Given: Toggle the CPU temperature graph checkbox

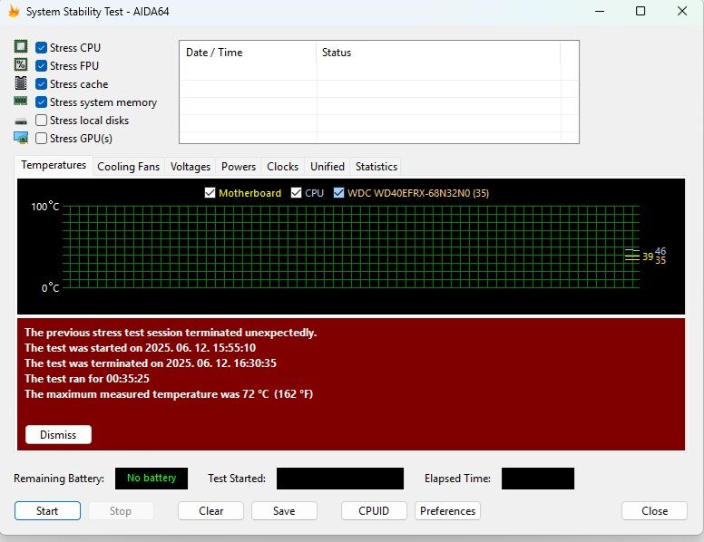Looking at the screenshot, I should coord(296,193).
